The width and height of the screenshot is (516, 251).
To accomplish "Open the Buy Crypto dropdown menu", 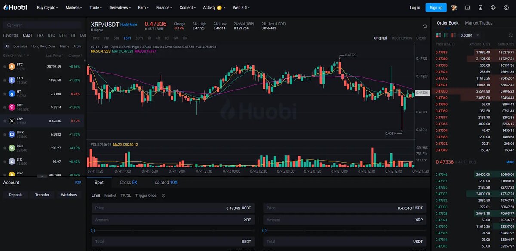I will 47,7.
